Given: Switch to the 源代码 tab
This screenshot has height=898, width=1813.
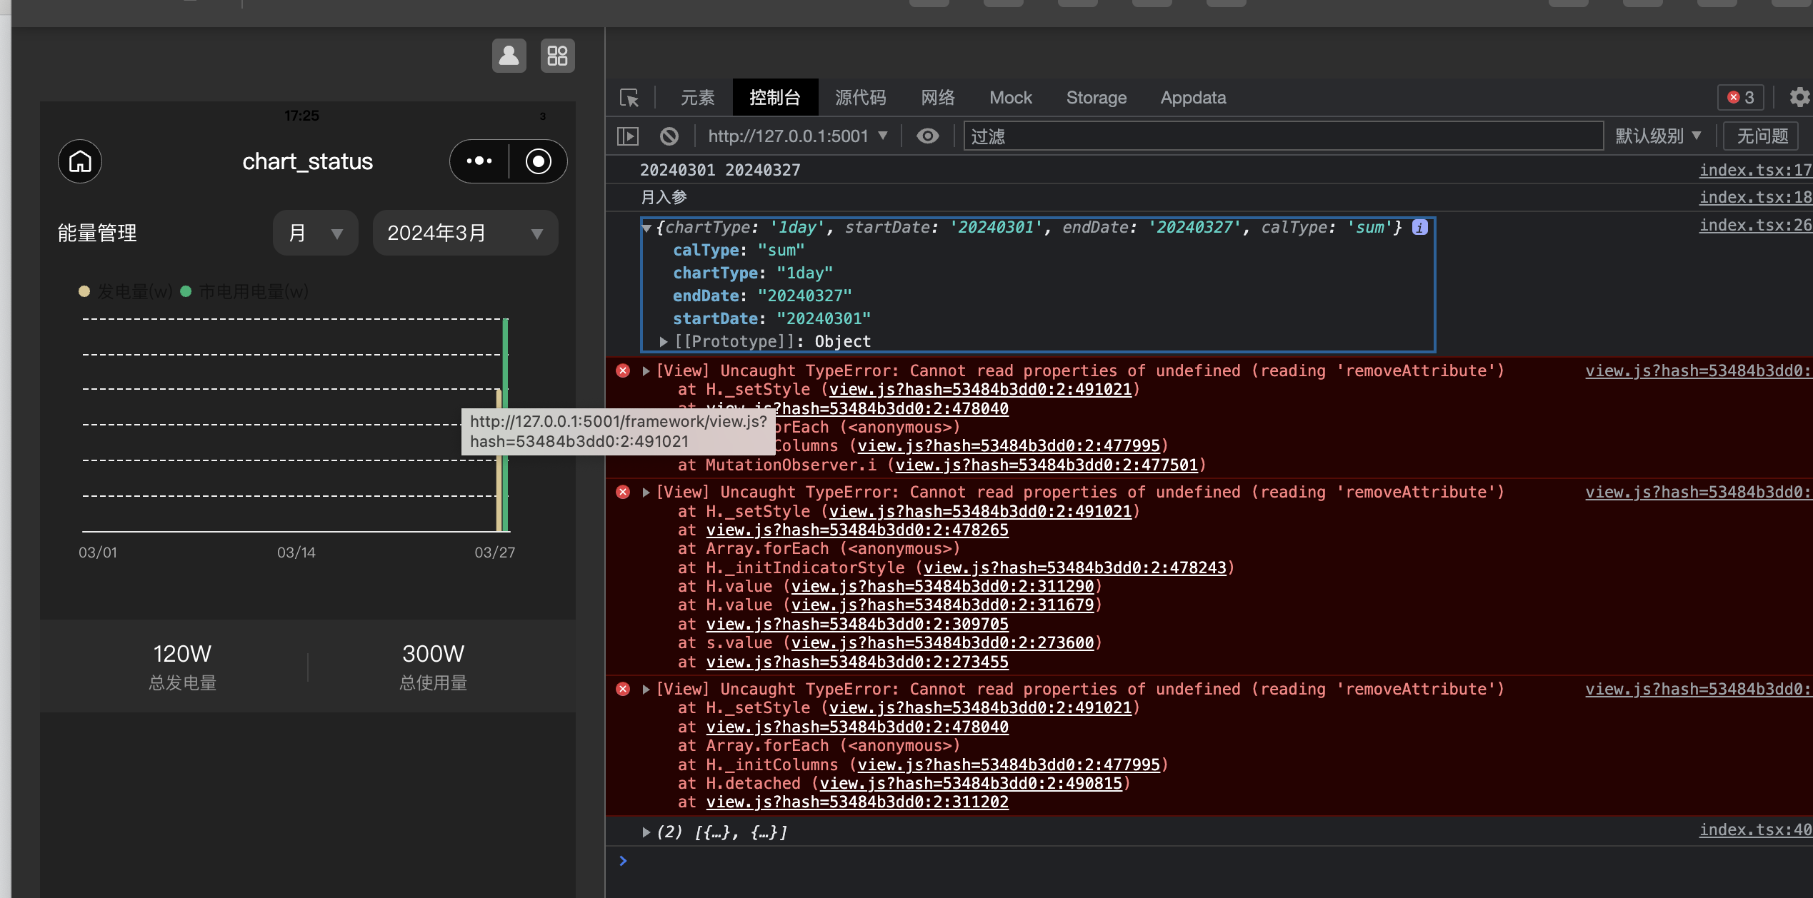Looking at the screenshot, I should tap(860, 98).
